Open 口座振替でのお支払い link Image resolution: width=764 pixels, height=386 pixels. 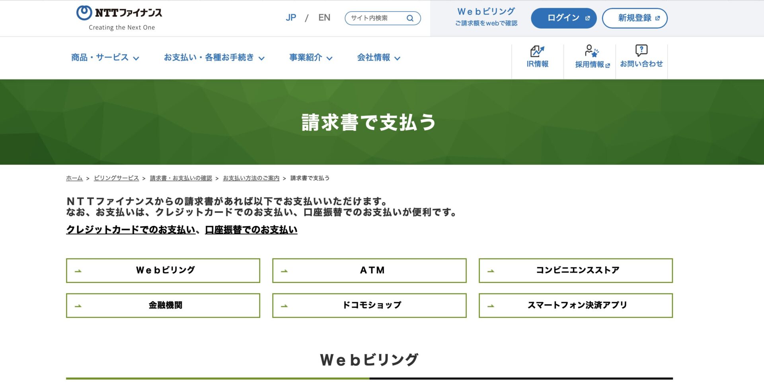251,230
